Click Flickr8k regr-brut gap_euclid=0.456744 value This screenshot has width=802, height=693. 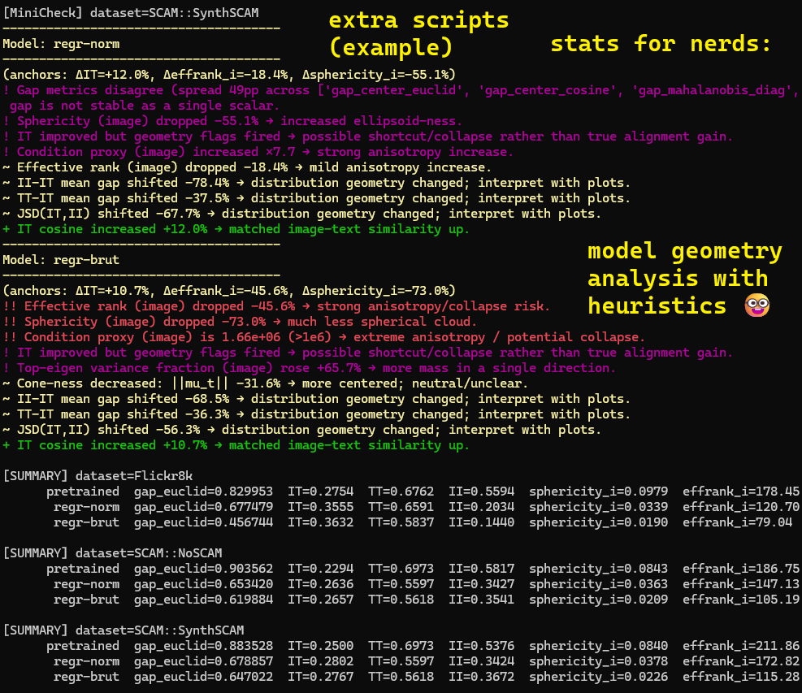[x=204, y=522]
